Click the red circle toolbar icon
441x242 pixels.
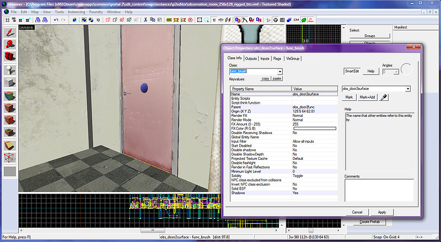(x=190, y=20)
